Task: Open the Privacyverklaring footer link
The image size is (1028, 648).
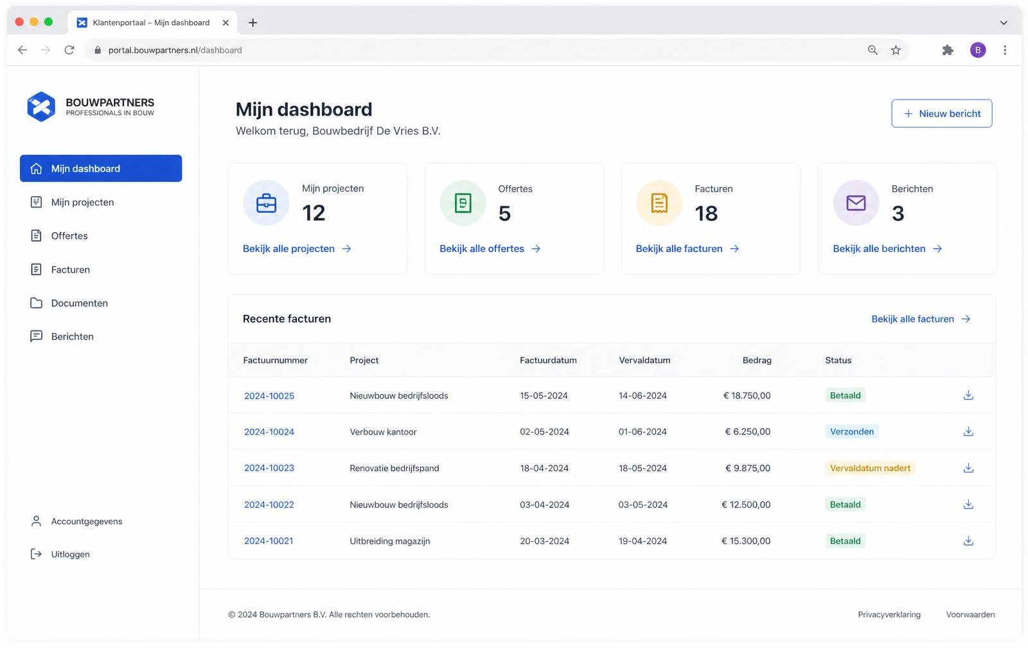Action: click(889, 615)
